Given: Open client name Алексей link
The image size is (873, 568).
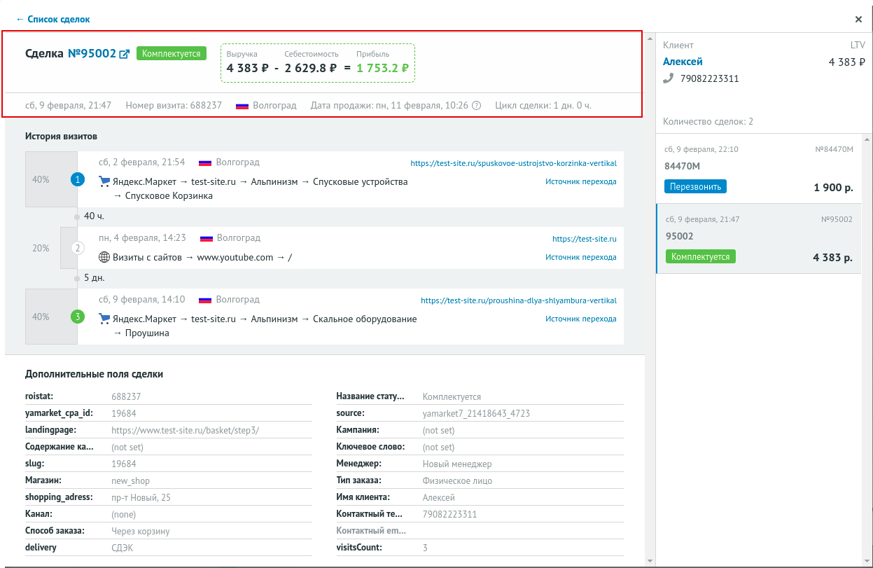Looking at the screenshot, I should (x=683, y=62).
